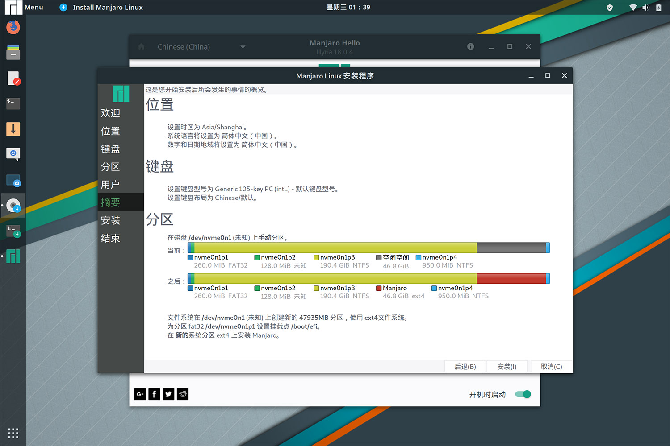This screenshot has width=670, height=446.
Task: Open the Twitter icon in Manjaro Hello
Action: pyautogui.click(x=168, y=394)
